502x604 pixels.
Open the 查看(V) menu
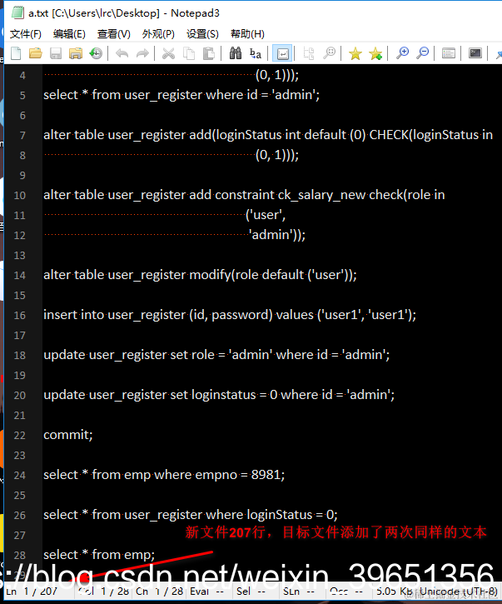[114, 34]
